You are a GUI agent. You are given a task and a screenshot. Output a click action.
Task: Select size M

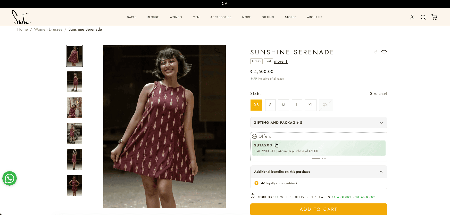284,105
